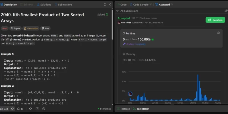228x114 pixels.
Task: Collapse the description panel chevron
Action: [110, 5]
